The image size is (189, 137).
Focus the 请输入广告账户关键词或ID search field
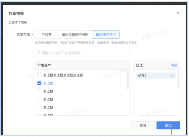(x=82, y=53)
